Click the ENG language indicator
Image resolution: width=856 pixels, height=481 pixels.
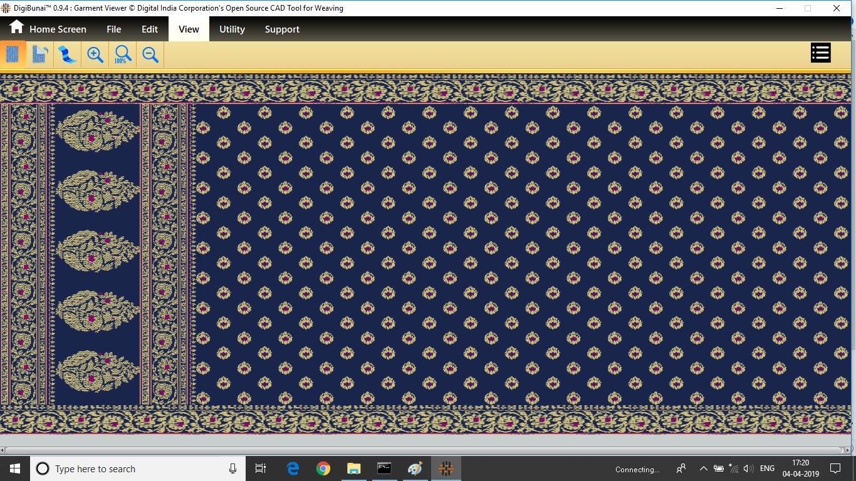pyautogui.click(x=767, y=468)
